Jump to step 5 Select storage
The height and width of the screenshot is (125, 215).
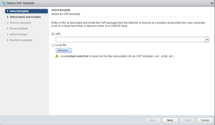[17, 34]
